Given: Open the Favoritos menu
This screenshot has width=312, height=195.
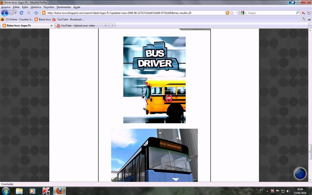Looking at the screenshot, I should [49, 7].
